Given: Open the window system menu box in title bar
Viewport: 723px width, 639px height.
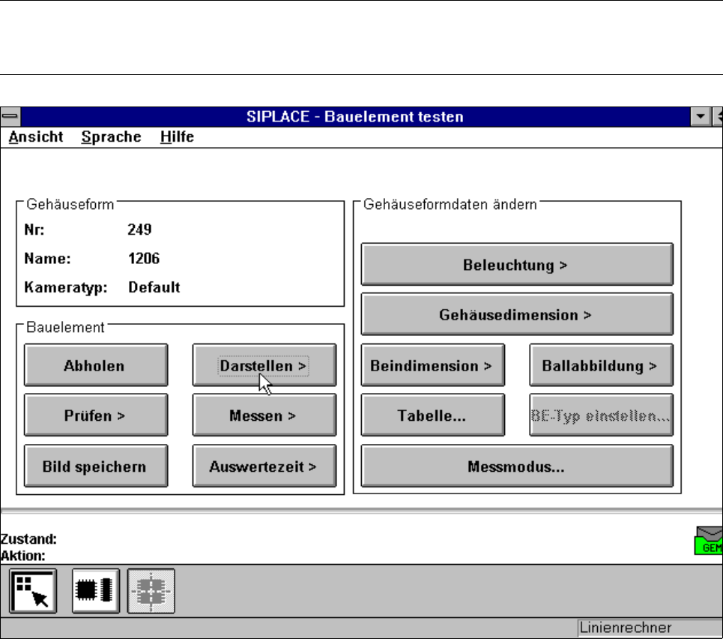Looking at the screenshot, I should tap(10, 116).
